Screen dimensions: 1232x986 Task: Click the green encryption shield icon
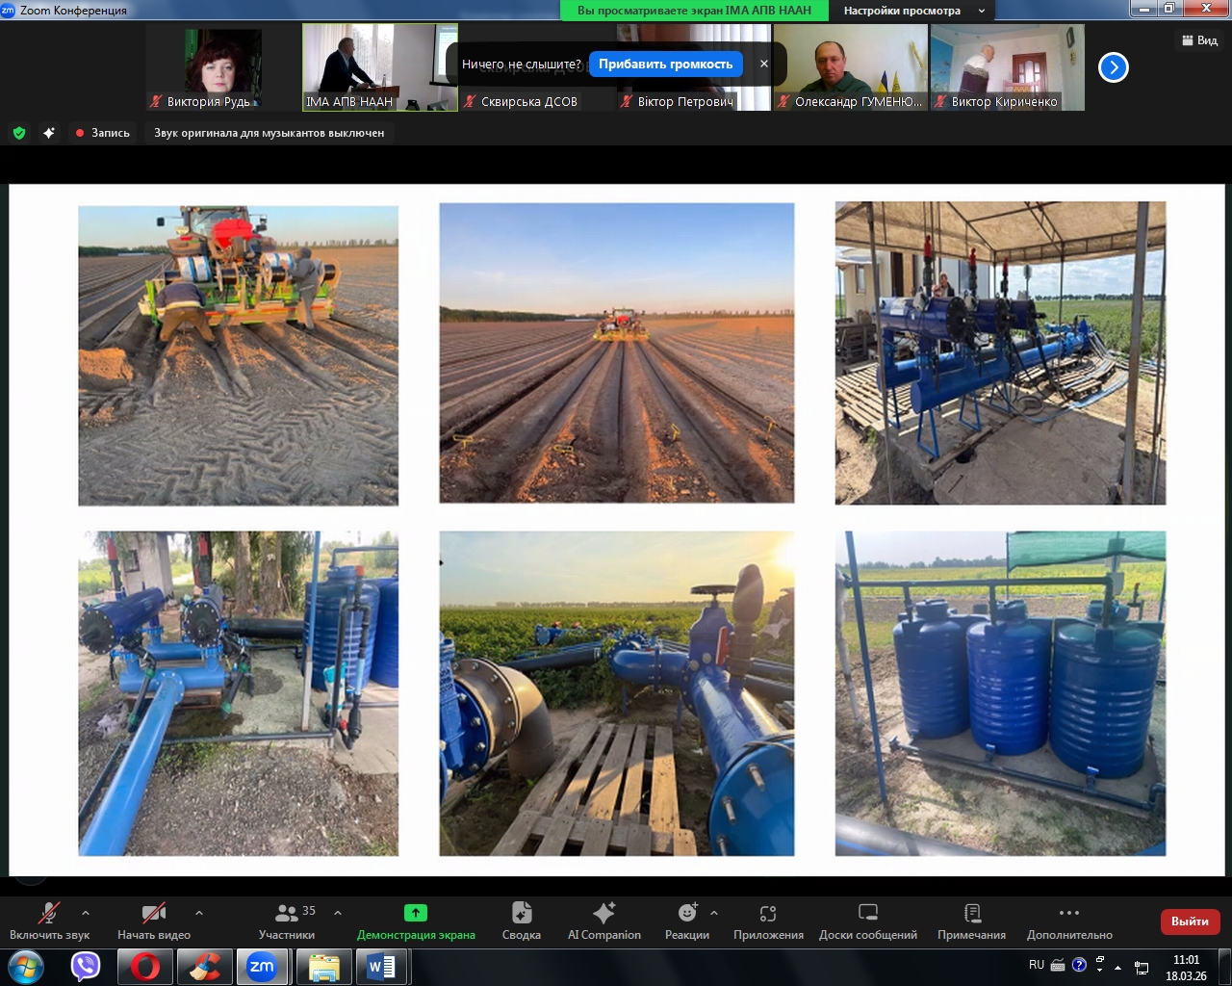click(x=19, y=133)
